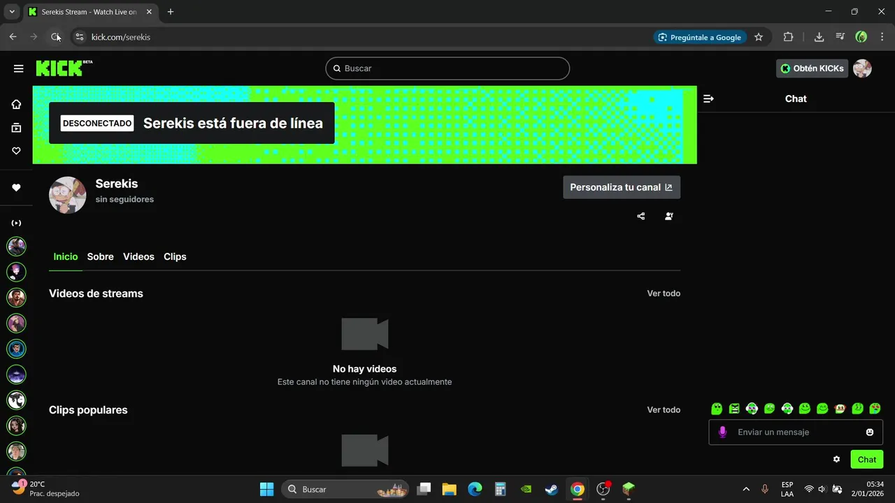Viewport: 895px width, 503px height.
Task: Click the DESCONECTADO badge
Action: (97, 124)
